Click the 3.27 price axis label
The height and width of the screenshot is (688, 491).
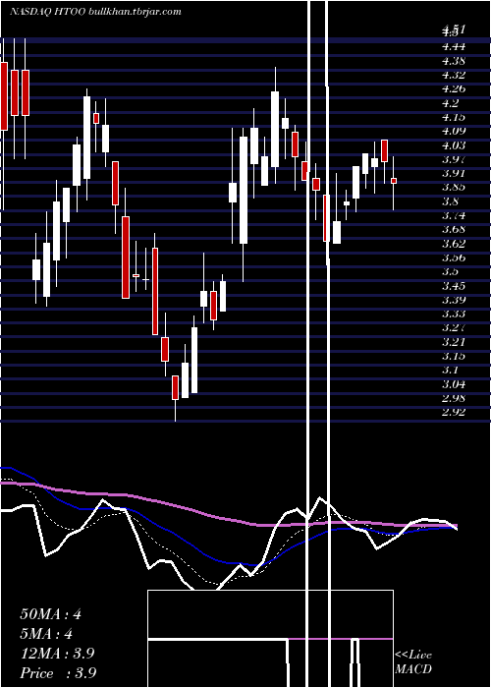[454, 327]
